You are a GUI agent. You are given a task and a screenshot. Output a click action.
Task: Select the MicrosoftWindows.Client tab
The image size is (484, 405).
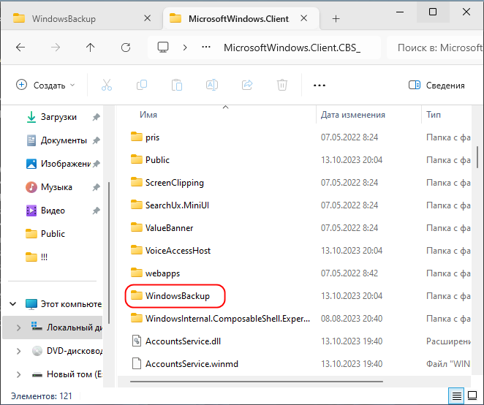click(238, 19)
